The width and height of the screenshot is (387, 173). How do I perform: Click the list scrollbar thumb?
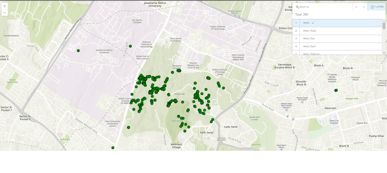pyautogui.click(x=384, y=26)
